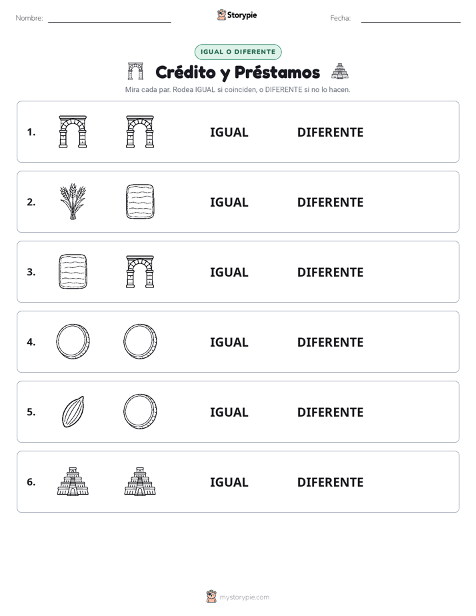Click the clay tablet in row 3
This screenshot has width=476, height=616.
point(73,271)
